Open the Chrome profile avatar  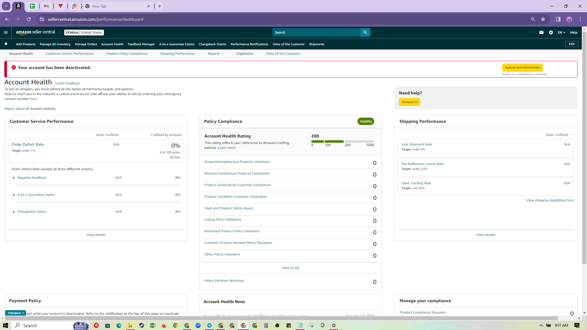click(569, 19)
